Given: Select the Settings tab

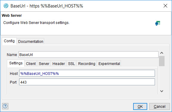Looking at the screenshot, I should 16,63.
